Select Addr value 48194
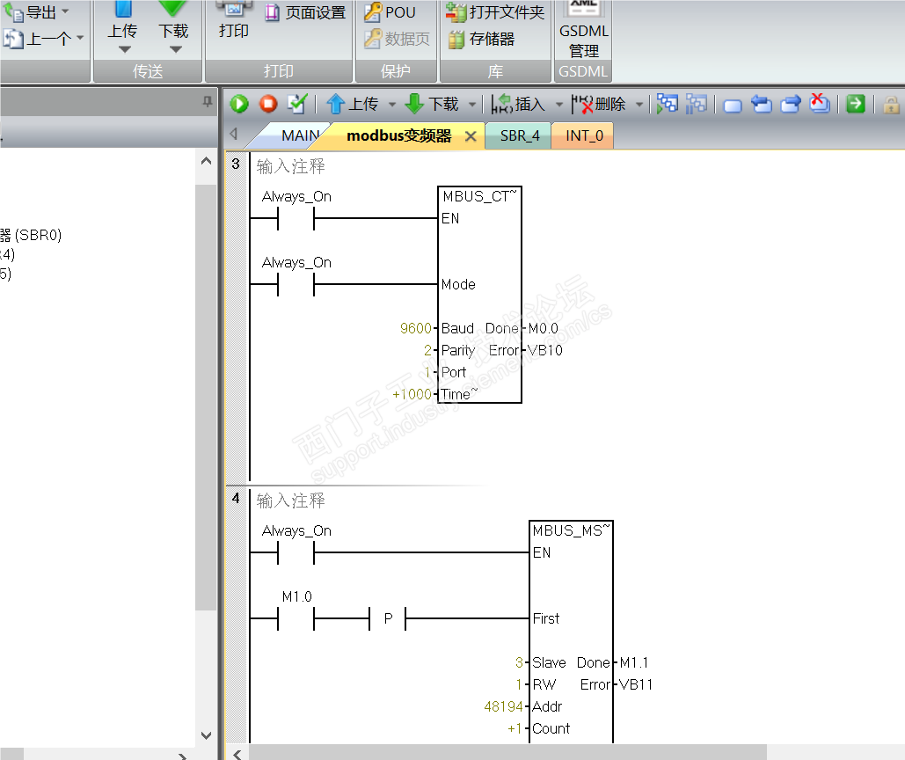 [x=503, y=706]
